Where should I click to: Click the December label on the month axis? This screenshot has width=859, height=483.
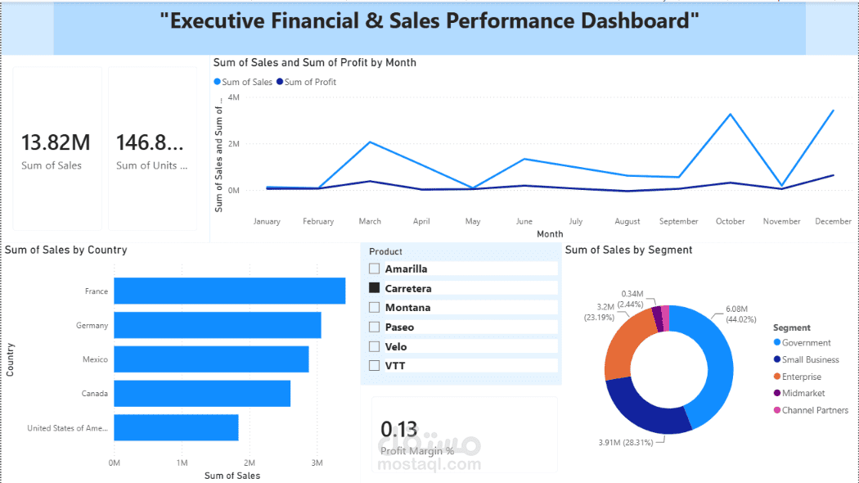(834, 221)
